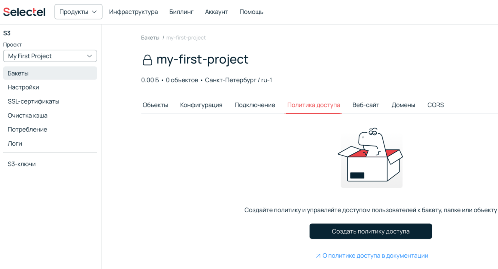Open Помощь in the top bar
The height and width of the screenshot is (269, 498).
tap(251, 12)
